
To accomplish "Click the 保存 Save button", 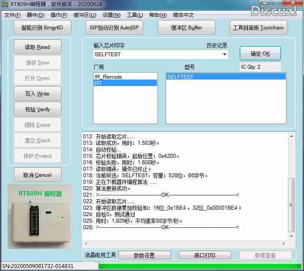I will coord(38,62).
